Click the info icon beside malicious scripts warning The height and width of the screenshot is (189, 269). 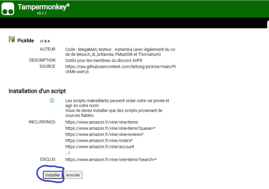52,101
